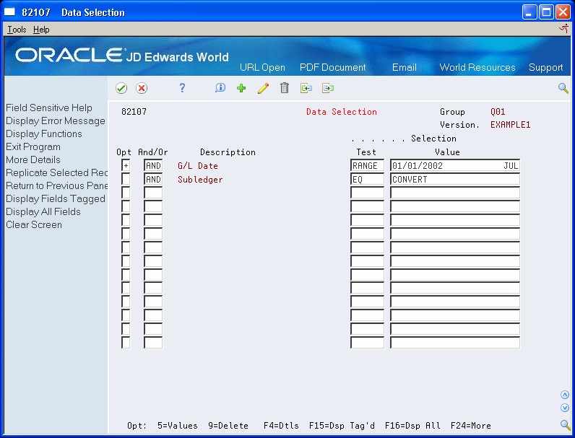
Task: Click Value field containing CONVERT
Action: point(454,180)
